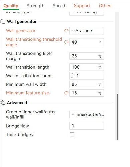The image size is (130, 167).
Task: Switch to the Strength tab
Action: (x=35, y=6)
